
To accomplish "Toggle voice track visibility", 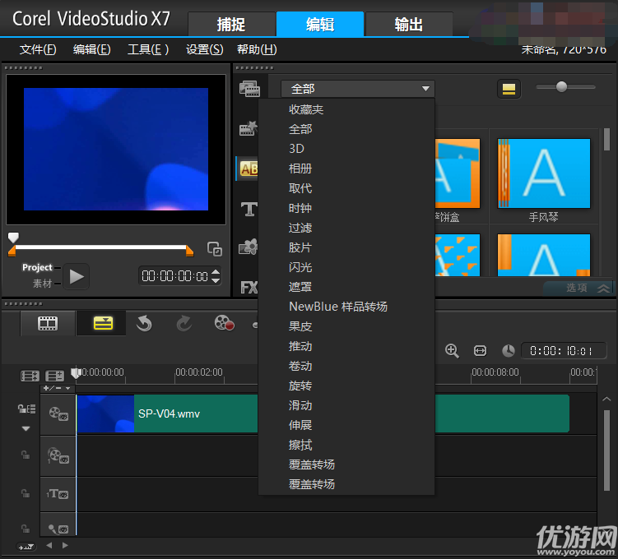I will coord(58,529).
